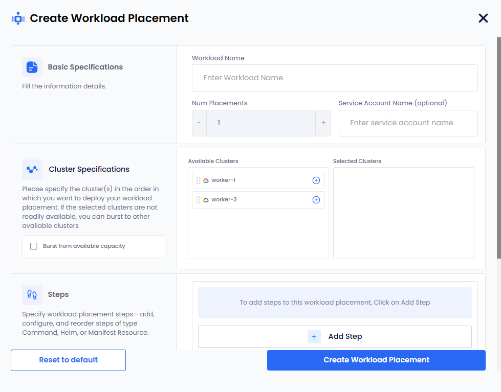Viewport: 501px width, 392px height.
Task: Click the Google Cloud icon on worker-2
Action: click(206, 200)
